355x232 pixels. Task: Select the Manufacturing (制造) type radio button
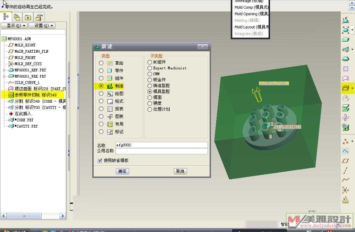pyautogui.click(x=101, y=86)
